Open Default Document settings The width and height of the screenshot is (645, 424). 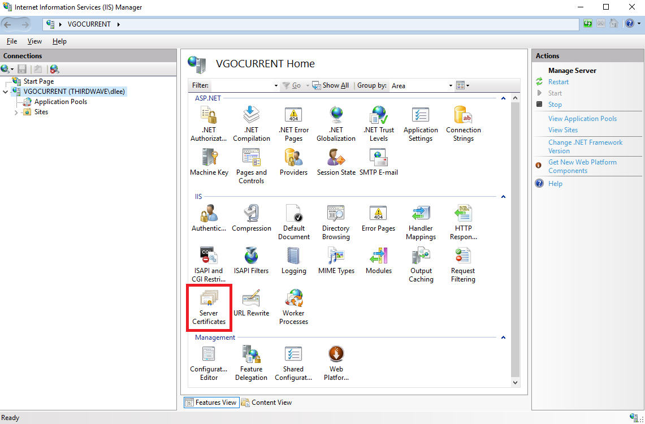(x=294, y=222)
